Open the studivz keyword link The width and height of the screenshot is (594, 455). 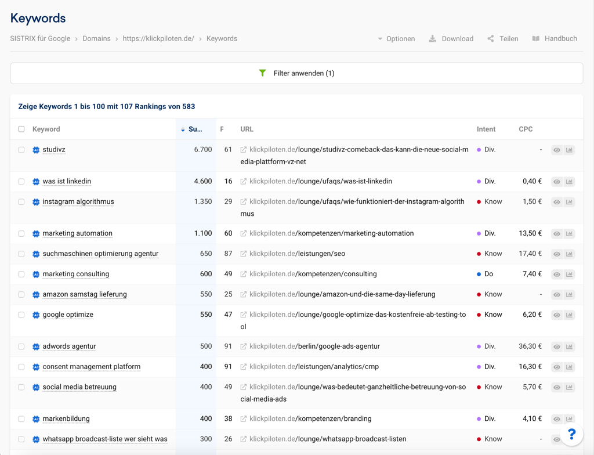54,150
